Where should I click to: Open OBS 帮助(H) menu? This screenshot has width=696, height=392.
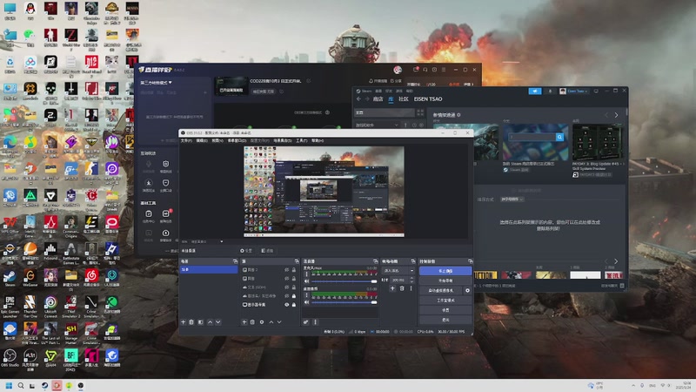click(x=318, y=140)
